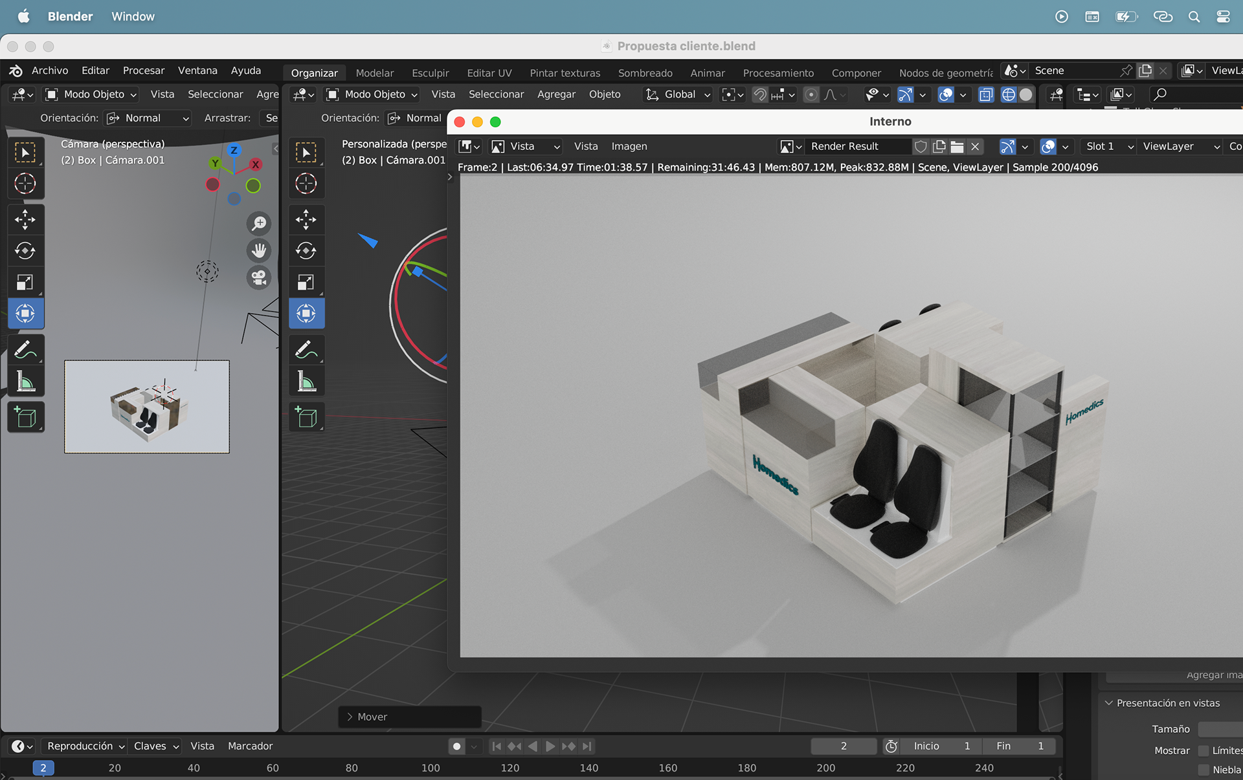Screen dimensions: 1243x780
Task: Toggle Show Gizmo in 3D viewport header
Action: click(905, 94)
